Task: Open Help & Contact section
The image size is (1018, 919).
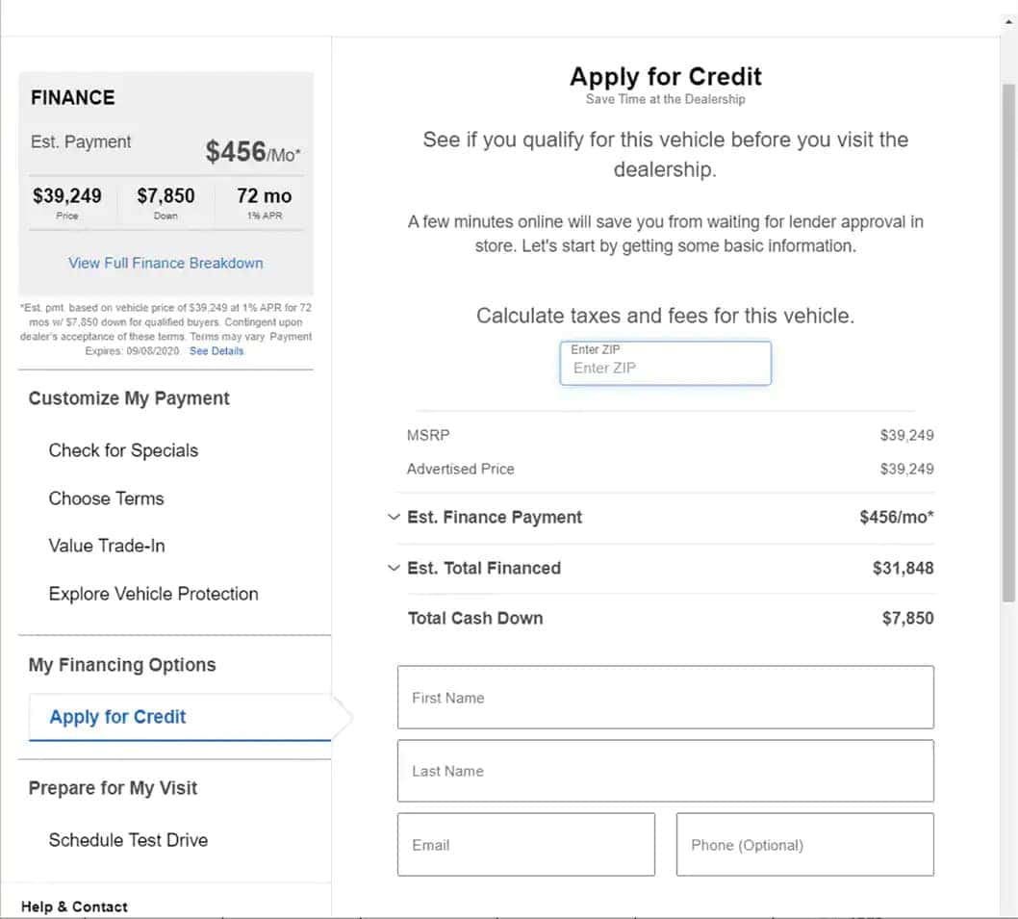Action: pyautogui.click(x=74, y=906)
